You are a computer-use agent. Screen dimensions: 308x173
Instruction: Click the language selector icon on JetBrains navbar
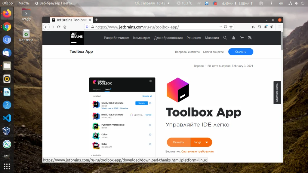pyautogui.click(x=250, y=38)
